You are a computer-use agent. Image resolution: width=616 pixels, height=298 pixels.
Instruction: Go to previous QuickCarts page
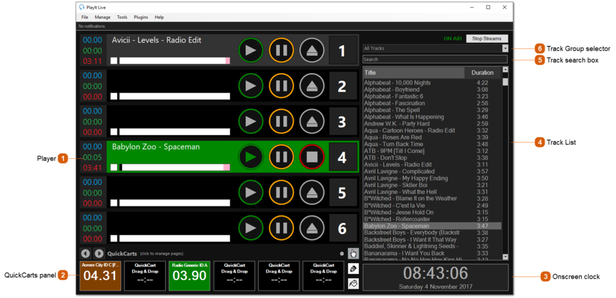86,253
